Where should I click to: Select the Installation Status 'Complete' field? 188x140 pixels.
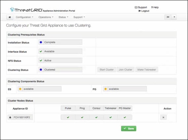(x=63, y=42)
